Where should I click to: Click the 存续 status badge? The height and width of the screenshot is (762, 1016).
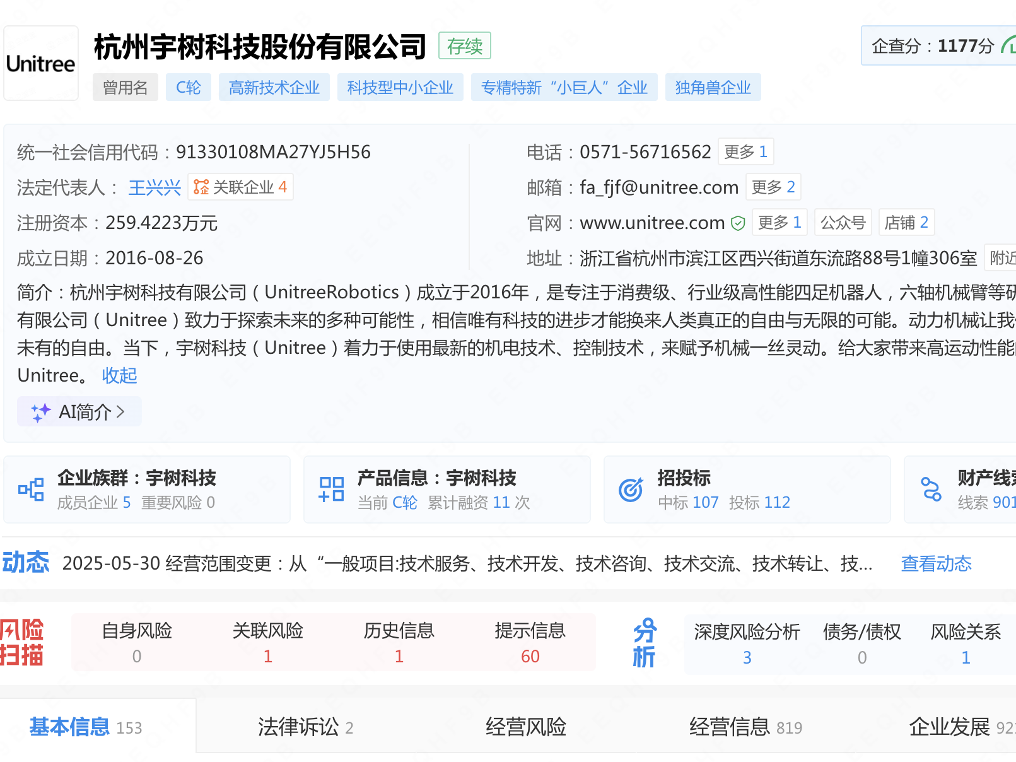(x=465, y=45)
